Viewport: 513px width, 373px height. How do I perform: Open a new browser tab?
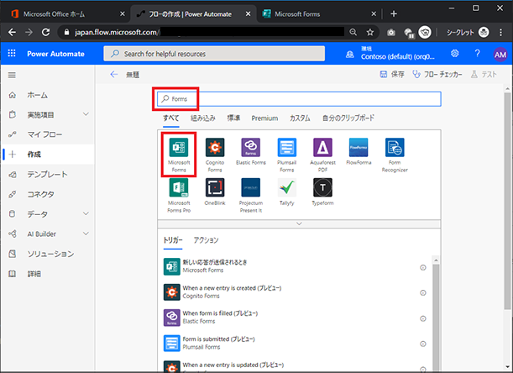(x=394, y=13)
